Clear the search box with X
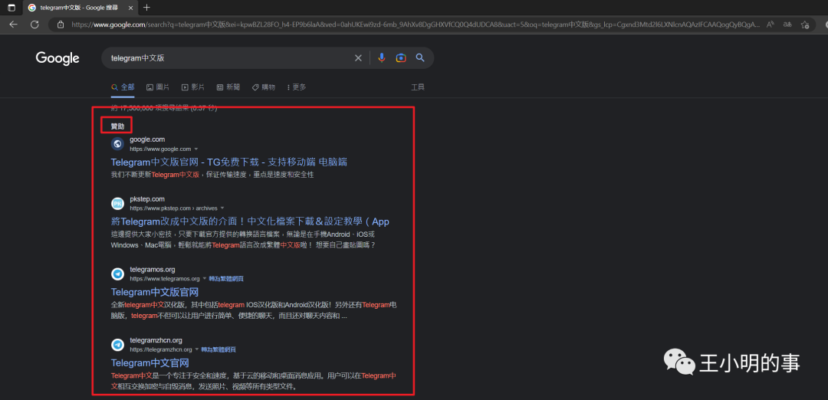Screen dimensions: 828x400 tap(358, 58)
